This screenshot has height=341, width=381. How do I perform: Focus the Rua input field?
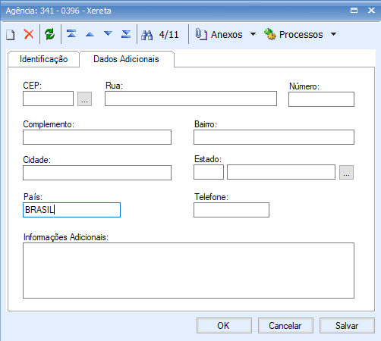click(190, 99)
